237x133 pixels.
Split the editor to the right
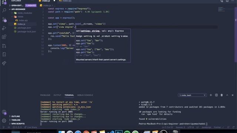(x=227, y=1)
